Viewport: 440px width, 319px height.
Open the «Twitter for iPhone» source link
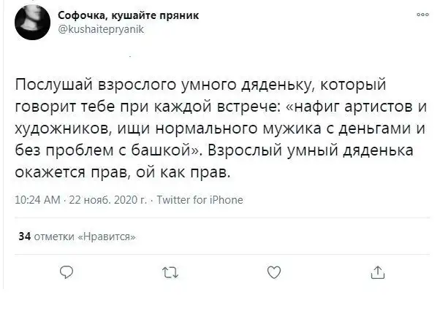coord(200,200)
